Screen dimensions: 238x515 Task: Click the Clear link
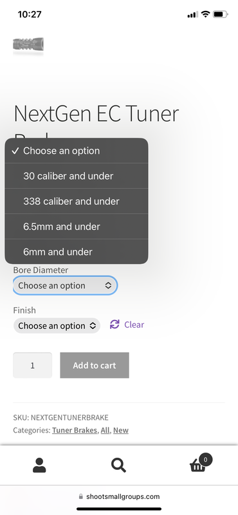point(134,324)
